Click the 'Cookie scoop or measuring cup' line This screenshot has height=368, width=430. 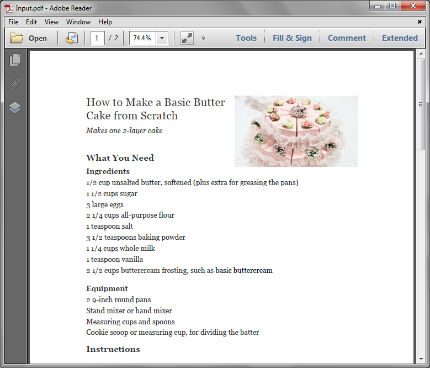click(172, 332)
